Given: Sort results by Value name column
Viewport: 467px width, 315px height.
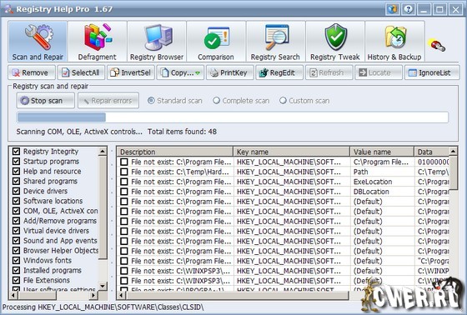Looking at the screenshot, I should [382, 152].
